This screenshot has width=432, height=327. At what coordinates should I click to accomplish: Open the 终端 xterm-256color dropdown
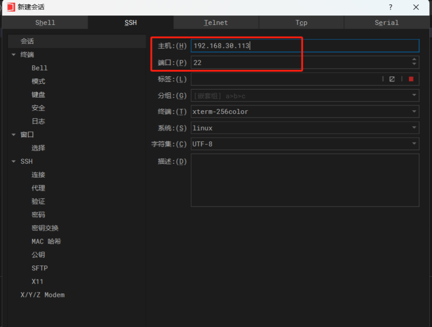click(x=414, y=112)
